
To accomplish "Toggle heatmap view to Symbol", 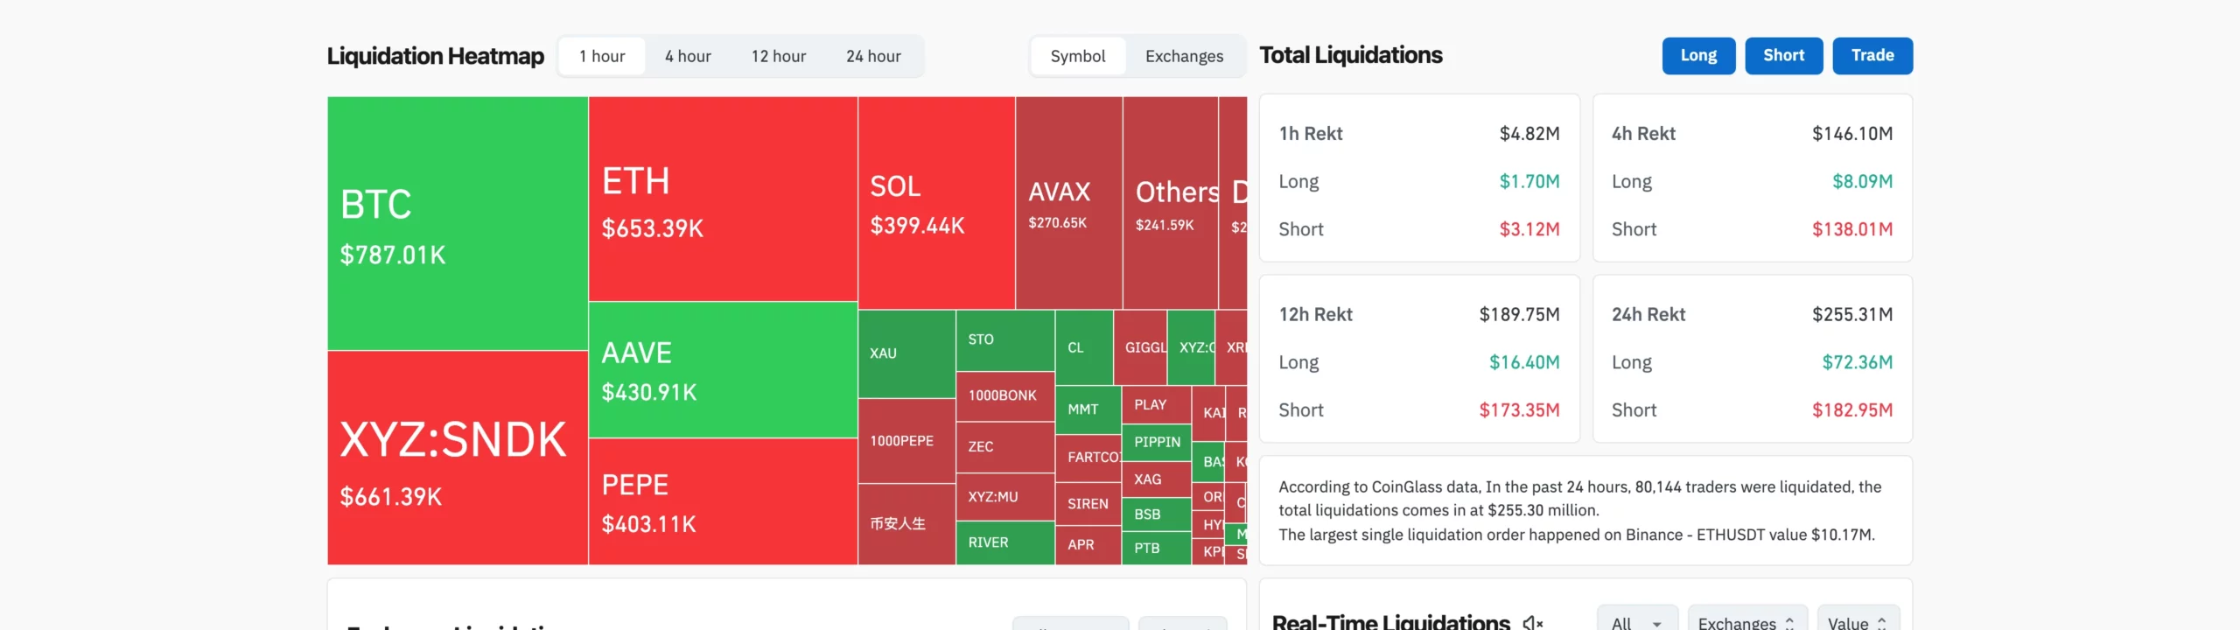I will point(1078,56).
